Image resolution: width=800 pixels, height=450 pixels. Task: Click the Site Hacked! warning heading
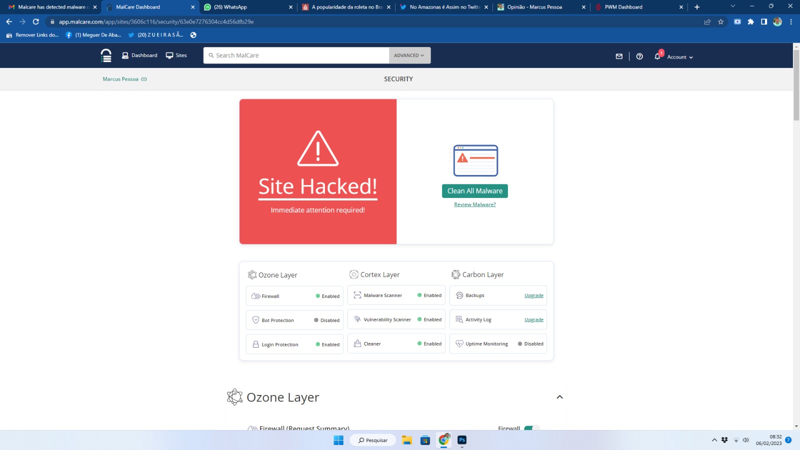[x=318, y=186]
